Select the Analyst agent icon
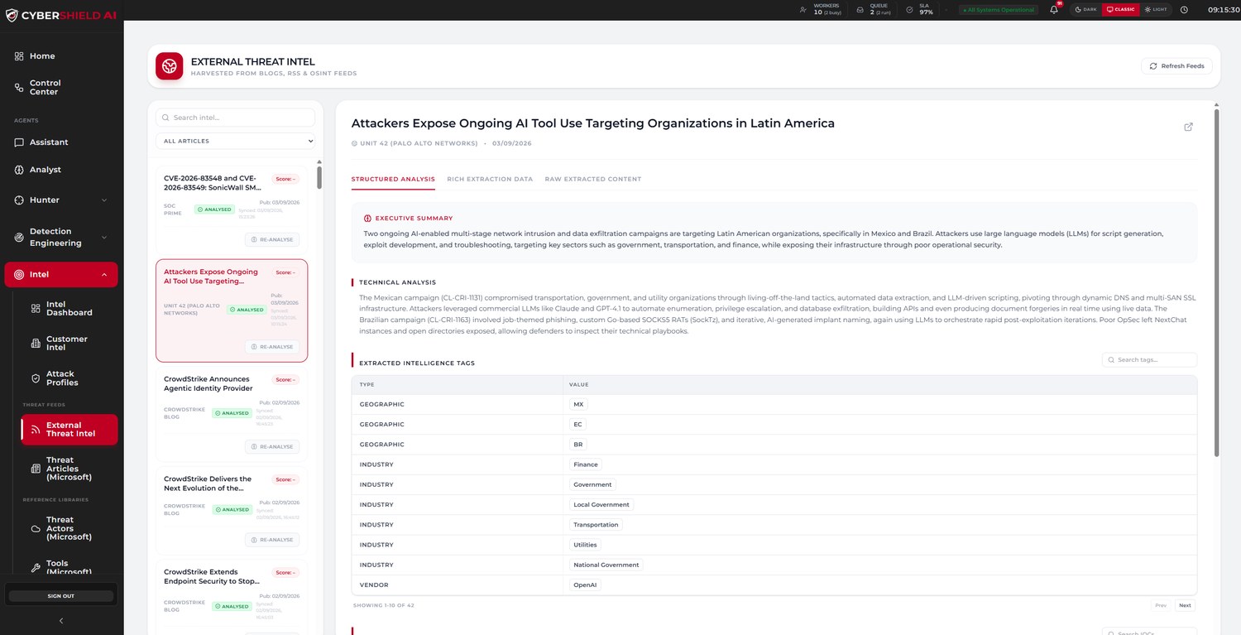This screenshot has width=1241, height=635. pyautogui.click(x=19, y=170)
